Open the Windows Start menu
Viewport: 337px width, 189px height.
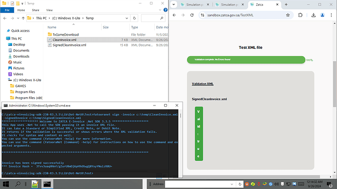coord(6,184)
